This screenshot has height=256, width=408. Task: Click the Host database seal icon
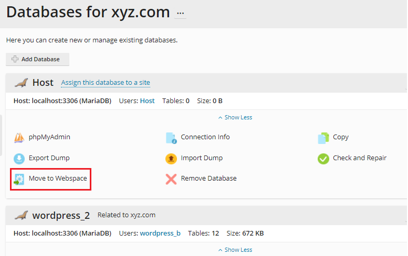point(21,83)
